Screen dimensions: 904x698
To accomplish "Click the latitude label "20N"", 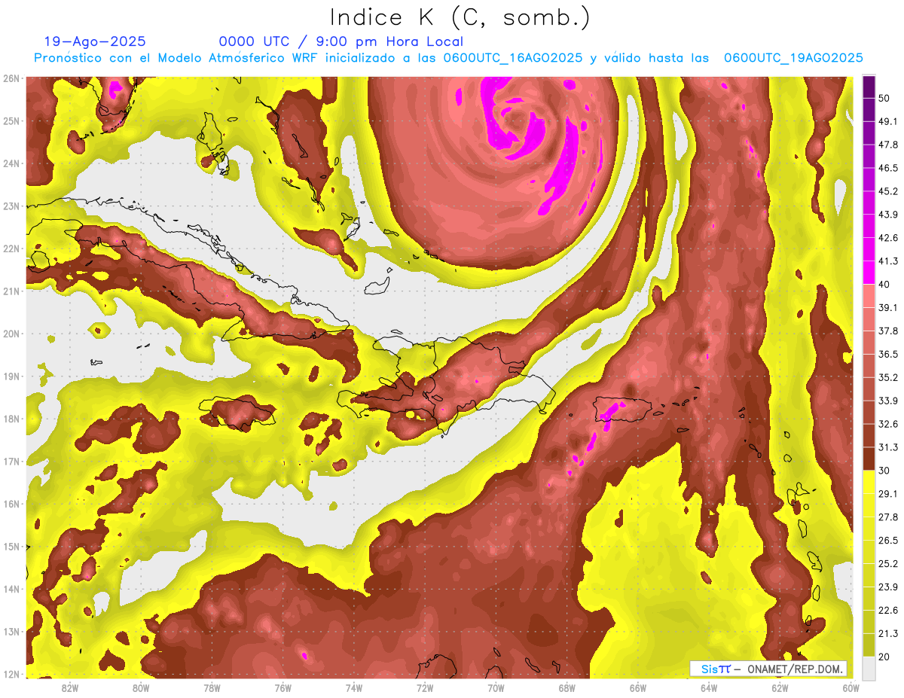I will (x=11, y=334).
